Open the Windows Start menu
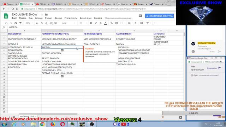Image resolution: width=226 pixels, height=127 pixels. tap(4, 124)
